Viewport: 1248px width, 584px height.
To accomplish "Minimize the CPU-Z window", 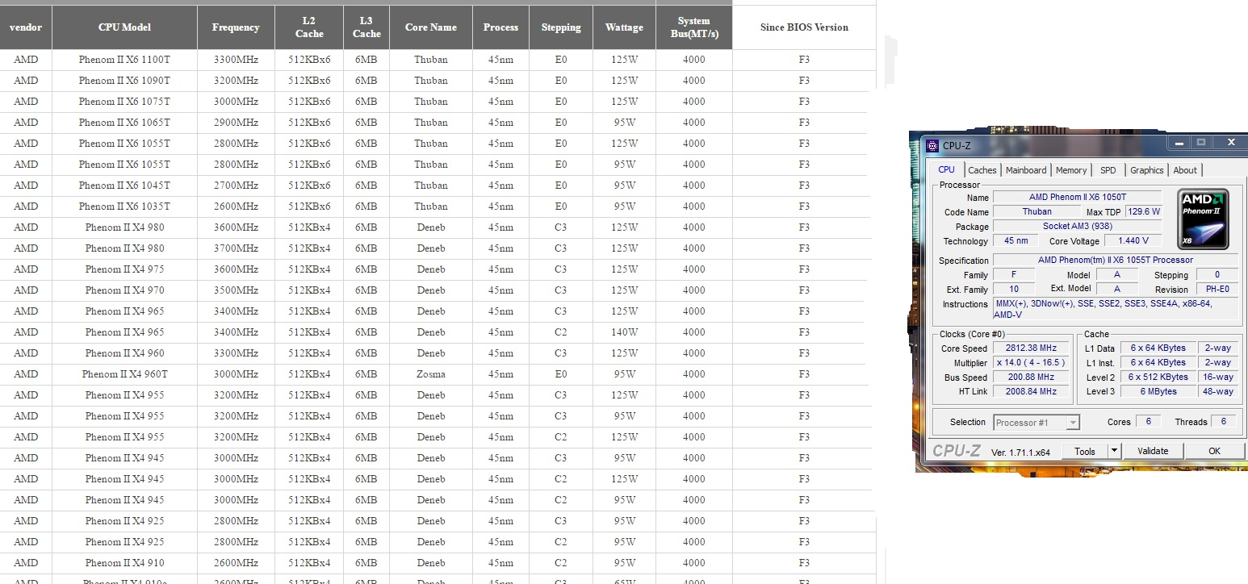I will (1179, 142).
